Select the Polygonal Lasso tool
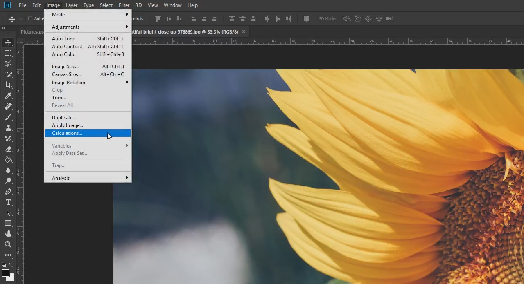 tap(8, 64)
